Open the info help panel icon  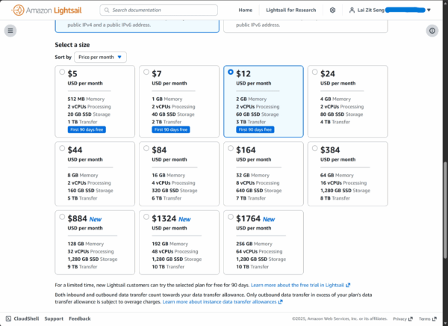432,31
